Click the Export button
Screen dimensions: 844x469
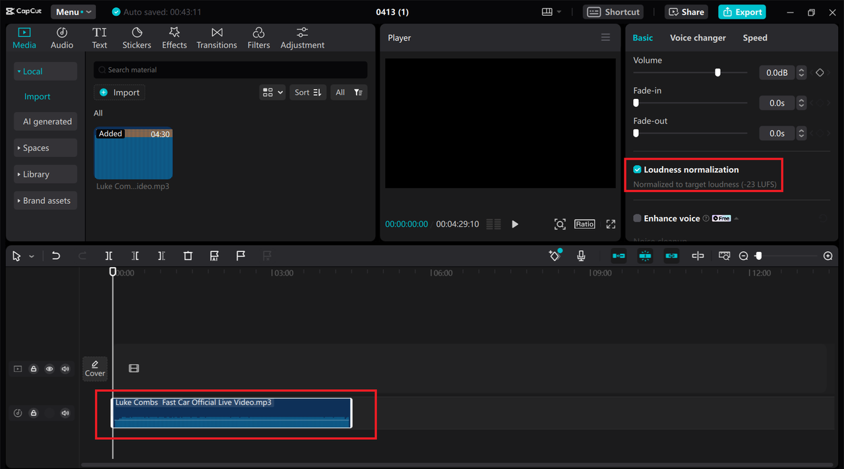tap(742, 12)
